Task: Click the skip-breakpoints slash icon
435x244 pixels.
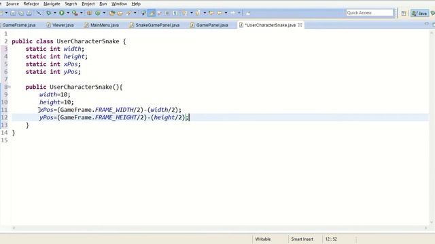Action: click(39, 13)
